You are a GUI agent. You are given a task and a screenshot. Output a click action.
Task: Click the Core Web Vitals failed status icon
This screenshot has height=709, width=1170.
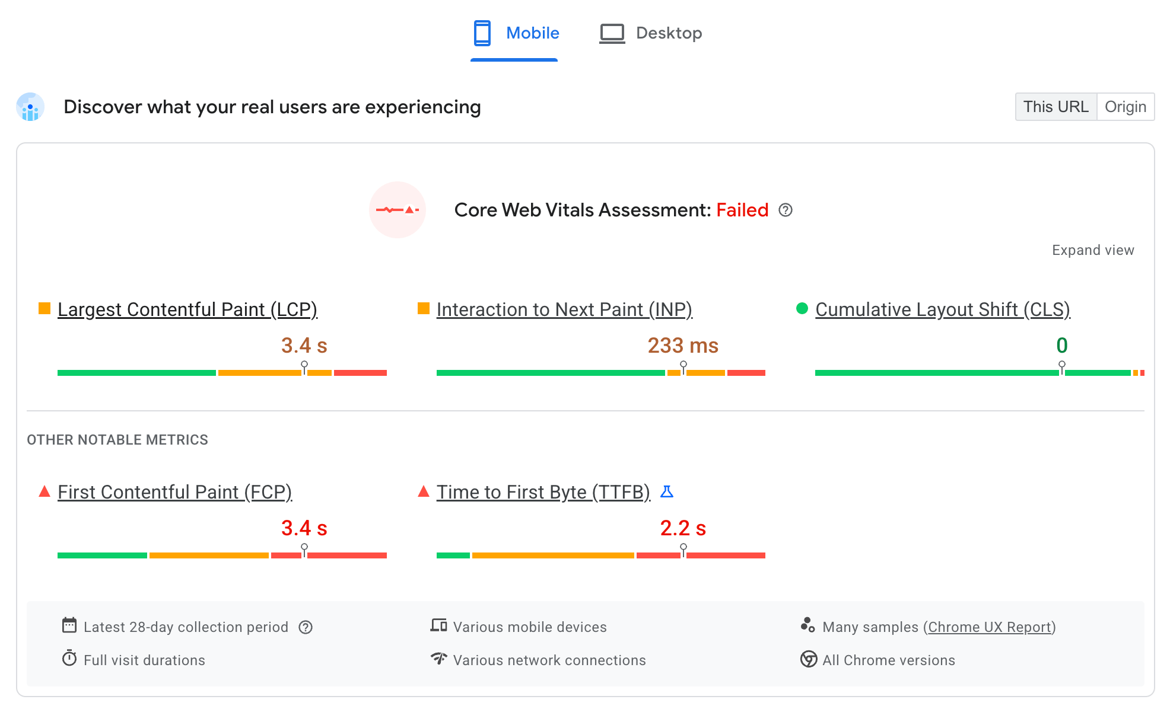[399, 210]
